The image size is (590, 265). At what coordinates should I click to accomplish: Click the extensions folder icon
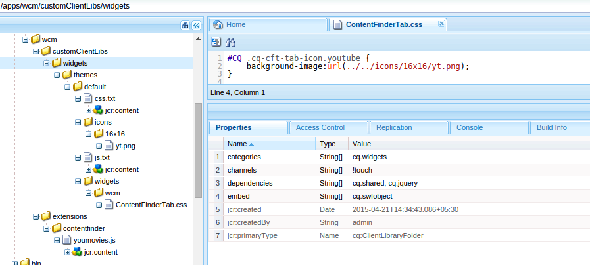(46, 216)
